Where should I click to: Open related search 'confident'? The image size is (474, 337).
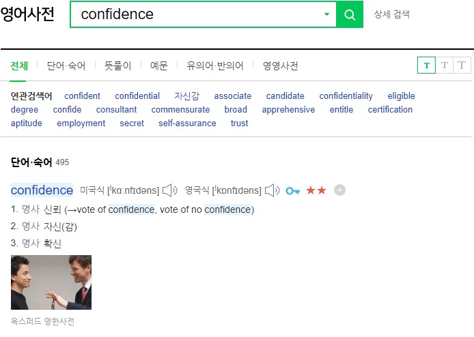82,96
